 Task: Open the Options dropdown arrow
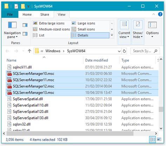coord(152,36)
